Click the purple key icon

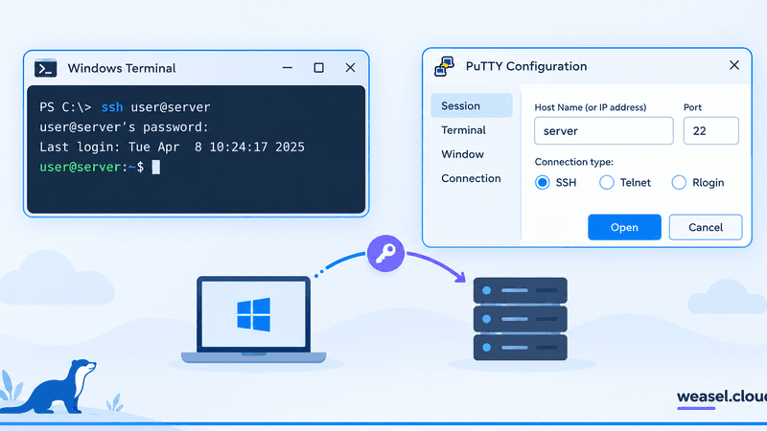(x=385, y=254)
